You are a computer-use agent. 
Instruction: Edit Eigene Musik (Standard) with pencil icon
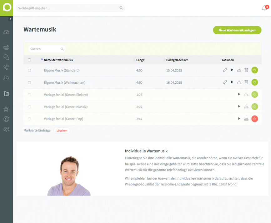pos(225,70)
